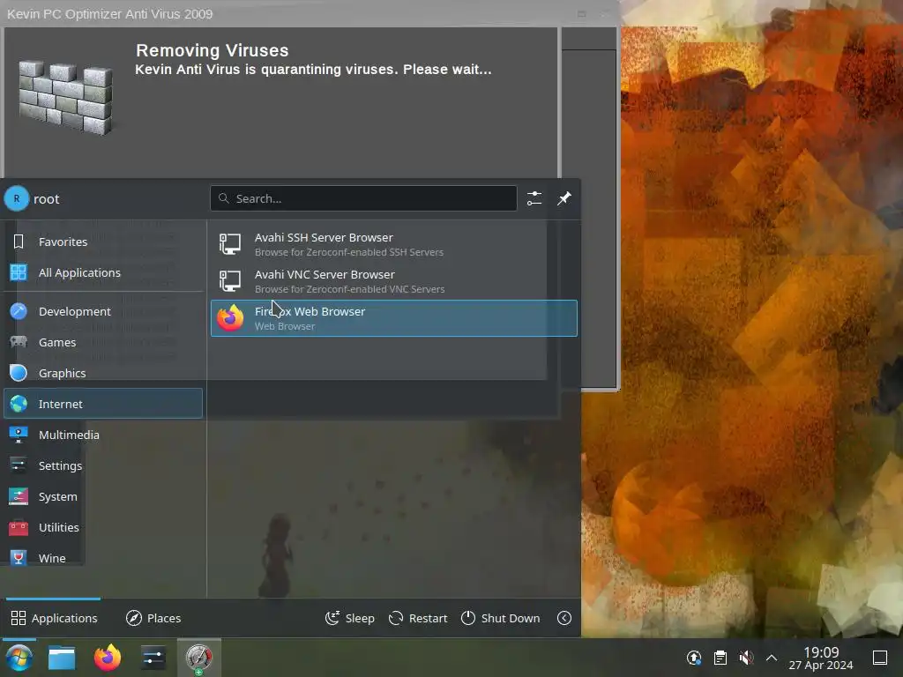This screenshot has width=903, height=677.
Task: Open the Graphics category
Action: click(x=104, y=373)
